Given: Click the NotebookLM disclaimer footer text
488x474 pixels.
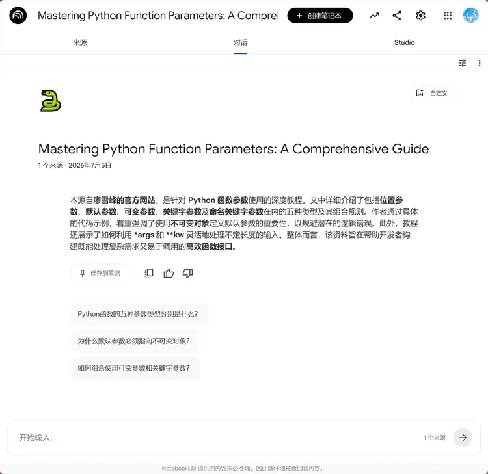Looking at the screenshot, I should pyautogui.click(x=243, y=468).
